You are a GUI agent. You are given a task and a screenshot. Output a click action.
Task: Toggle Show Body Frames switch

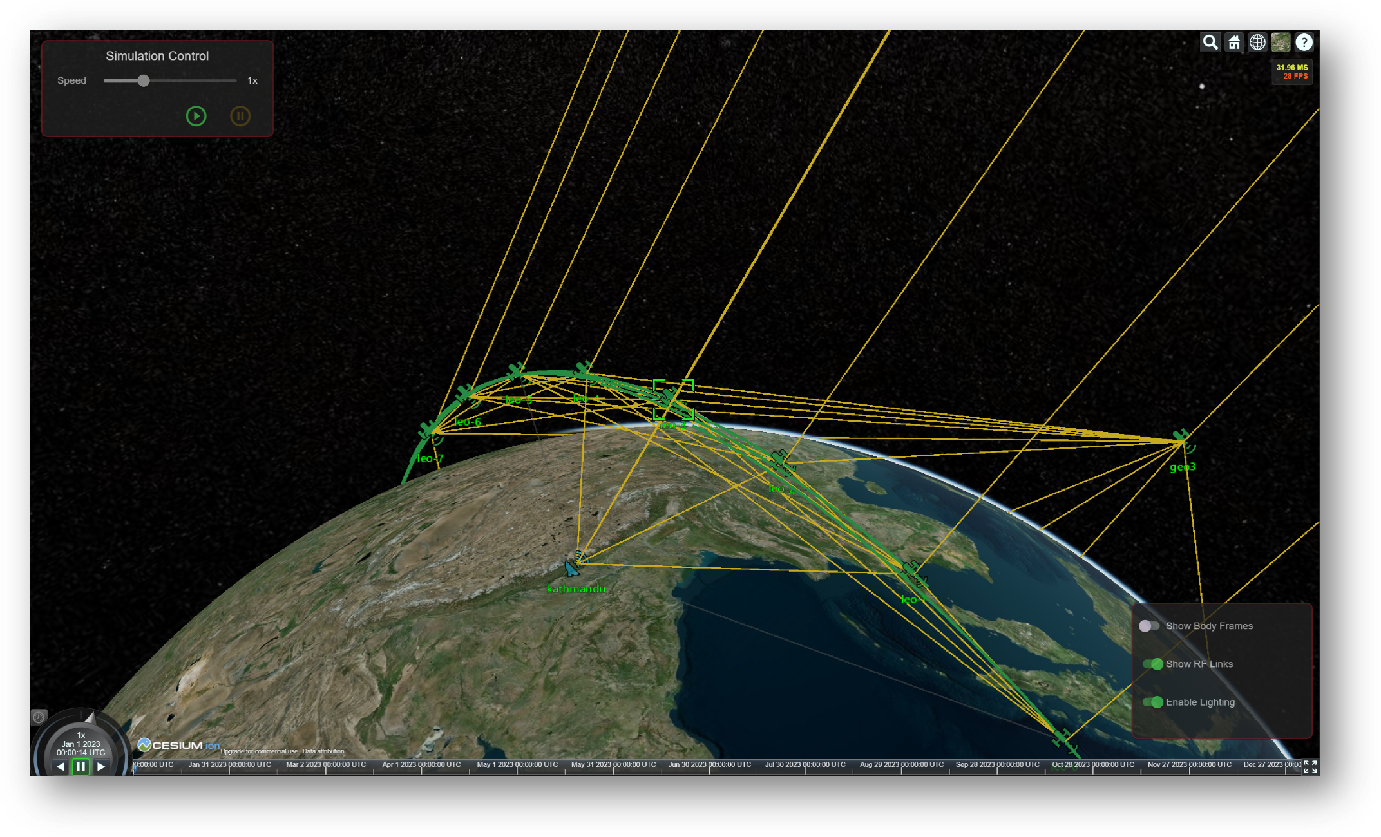click(1150, 626)
